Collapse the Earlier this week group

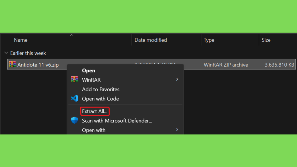(x=6, y=53)
